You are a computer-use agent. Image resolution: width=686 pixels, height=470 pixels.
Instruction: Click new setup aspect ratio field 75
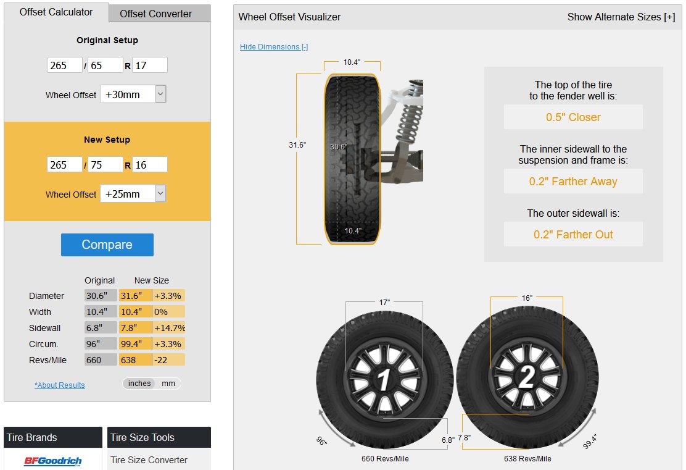click(105, 165)
